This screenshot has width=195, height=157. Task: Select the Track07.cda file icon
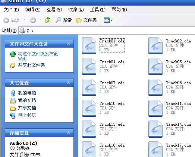(89, 87)
